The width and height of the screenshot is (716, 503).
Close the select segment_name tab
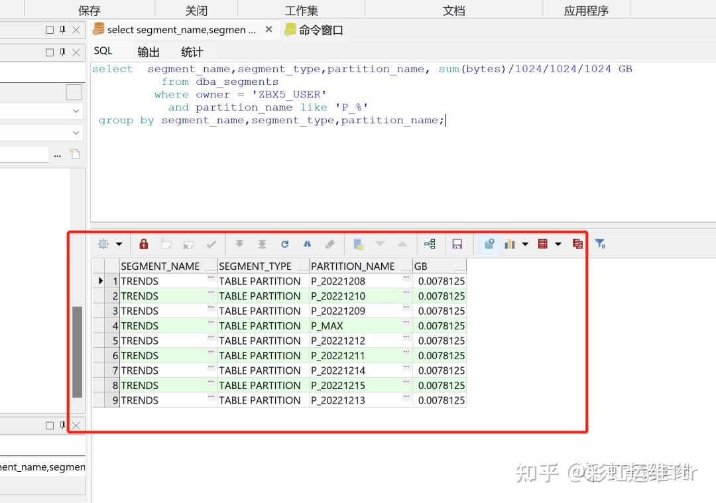(x=269, y=30)
